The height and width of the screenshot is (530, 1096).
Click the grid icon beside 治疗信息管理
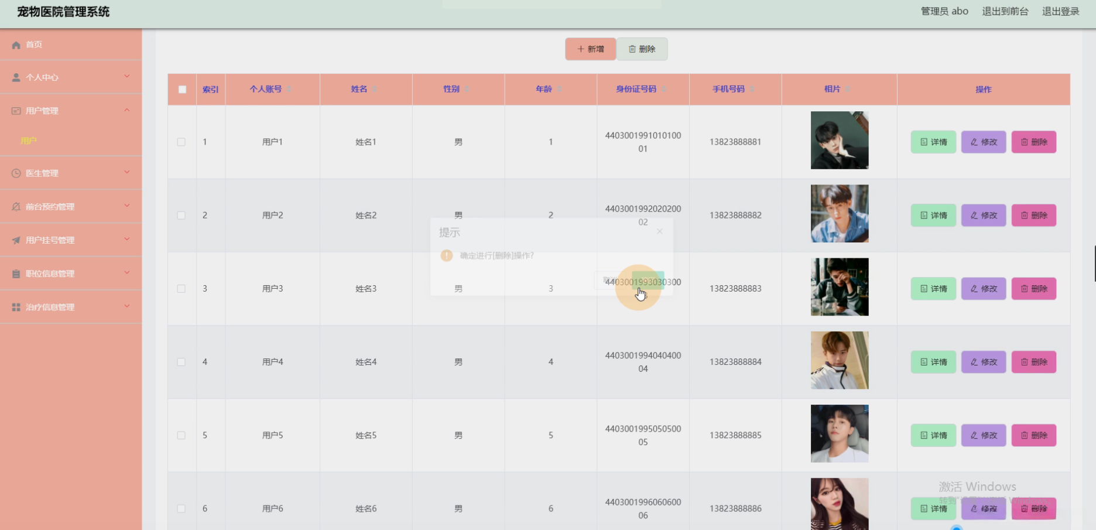[x=16, y=307]
